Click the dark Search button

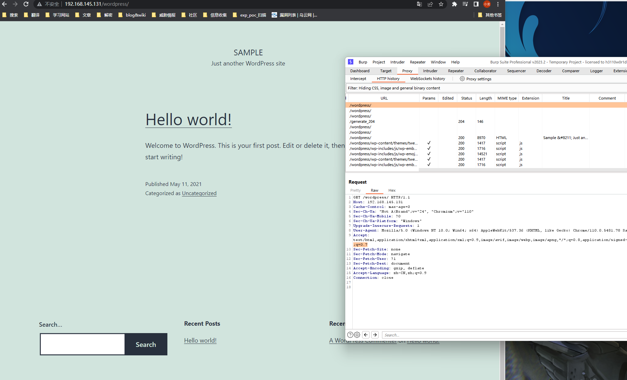146,344
